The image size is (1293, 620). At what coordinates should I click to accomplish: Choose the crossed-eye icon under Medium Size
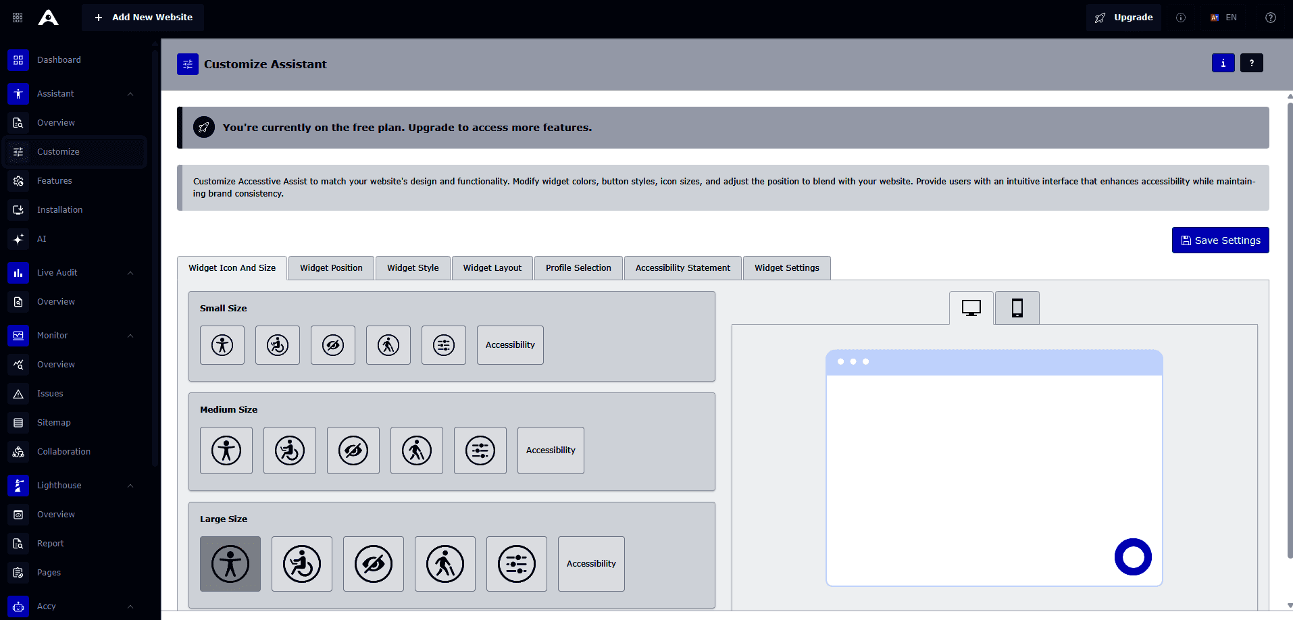353,450
